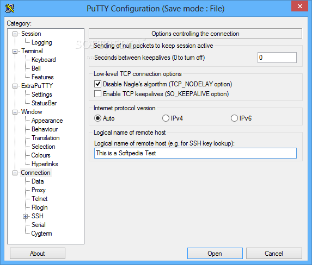This screenshot has height=265, width=312.
Task: Select the Window category
Action: (x=32, y=112)
